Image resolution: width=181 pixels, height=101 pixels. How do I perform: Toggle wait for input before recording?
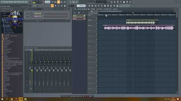point(55,2)
